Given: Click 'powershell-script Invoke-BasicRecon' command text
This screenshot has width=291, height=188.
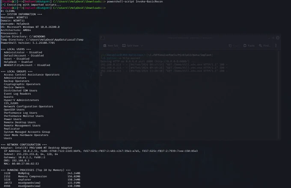Looking at the screenshot, I should tap(135, 1).
